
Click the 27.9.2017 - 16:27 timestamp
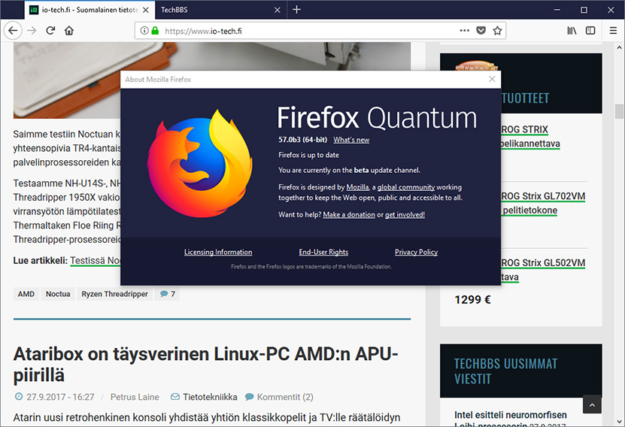tap(60, 397)
